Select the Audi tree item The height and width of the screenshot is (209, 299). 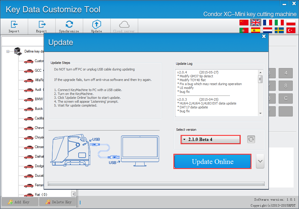point(38,90)
